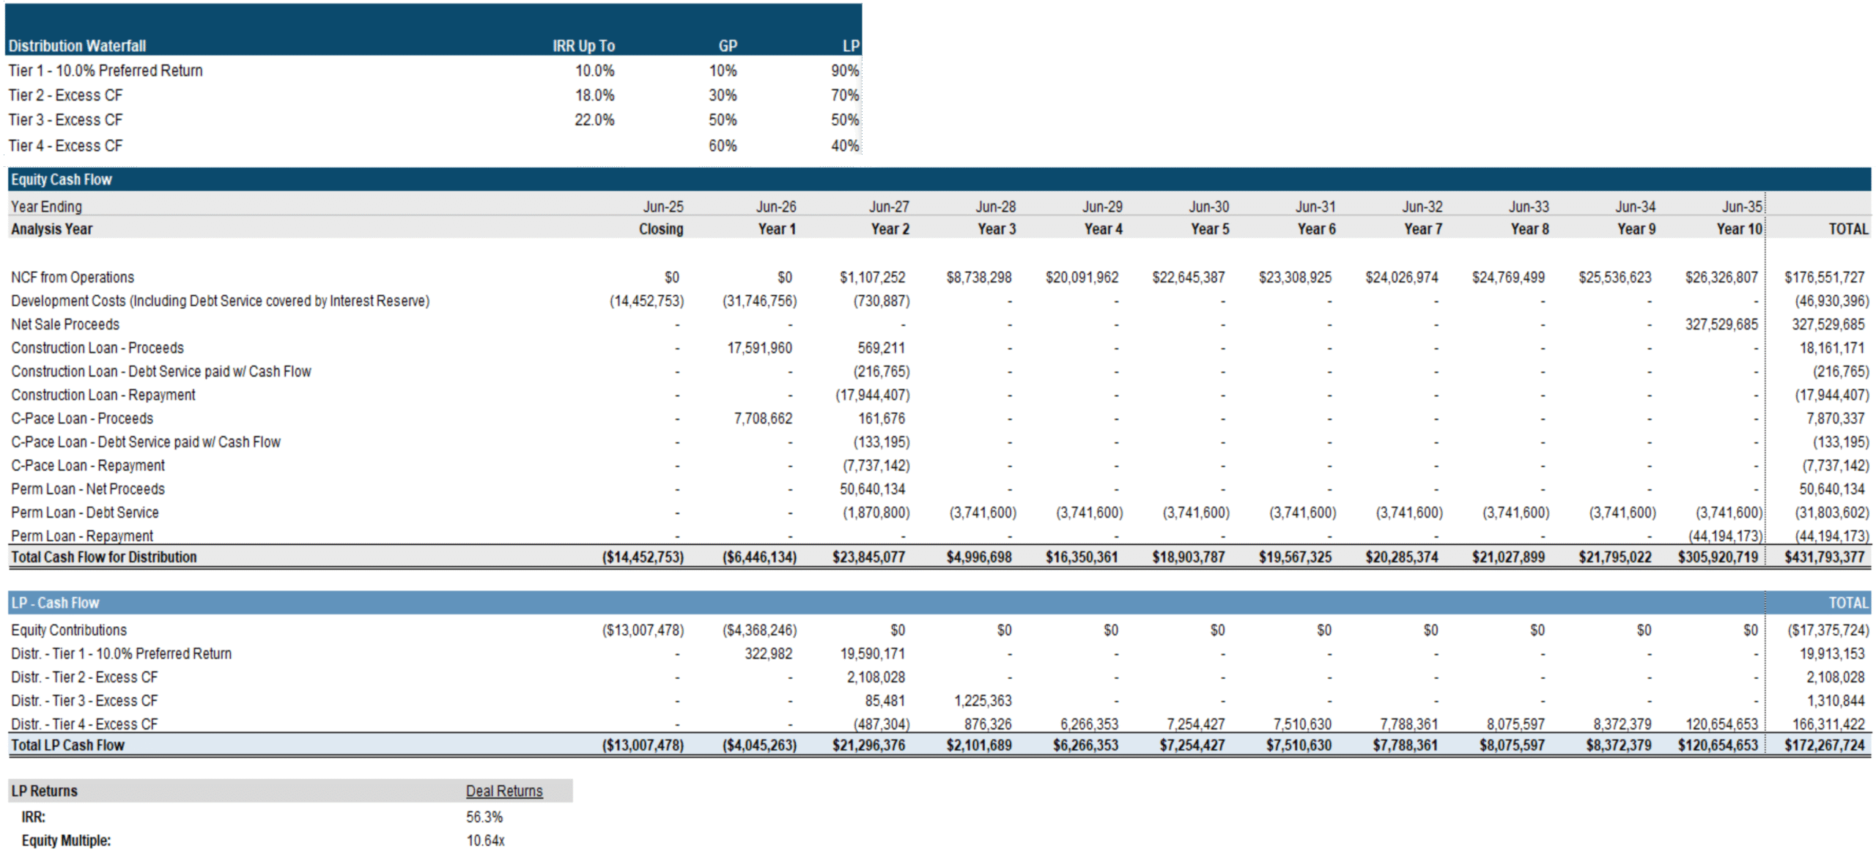1876x859 pixels.
Task: Select Year 2 NCF from Operations $1,107,252
Action: click(872, 278)
